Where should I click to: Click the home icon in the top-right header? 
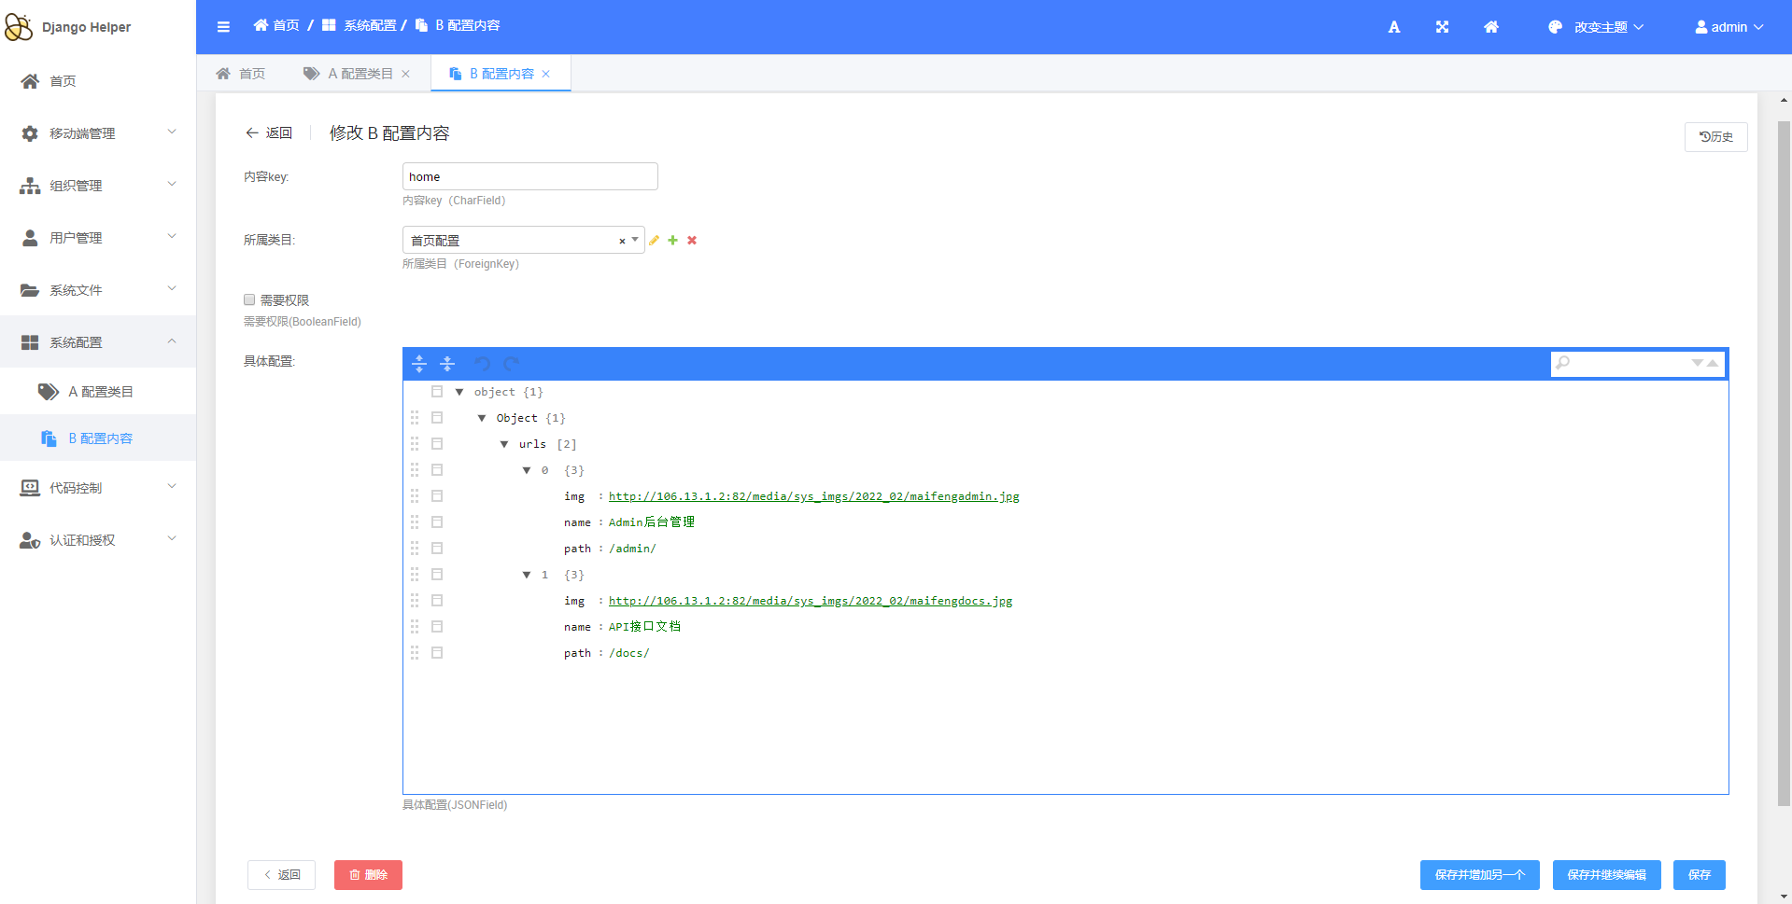pyautogui.click(x=1491, y=27)
